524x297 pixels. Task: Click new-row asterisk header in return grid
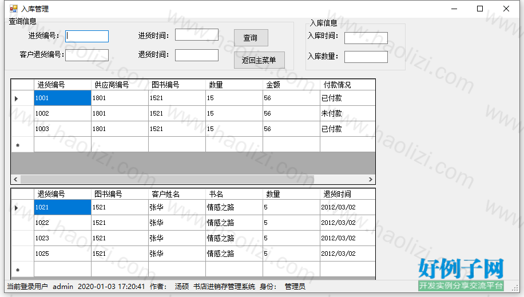22,269
